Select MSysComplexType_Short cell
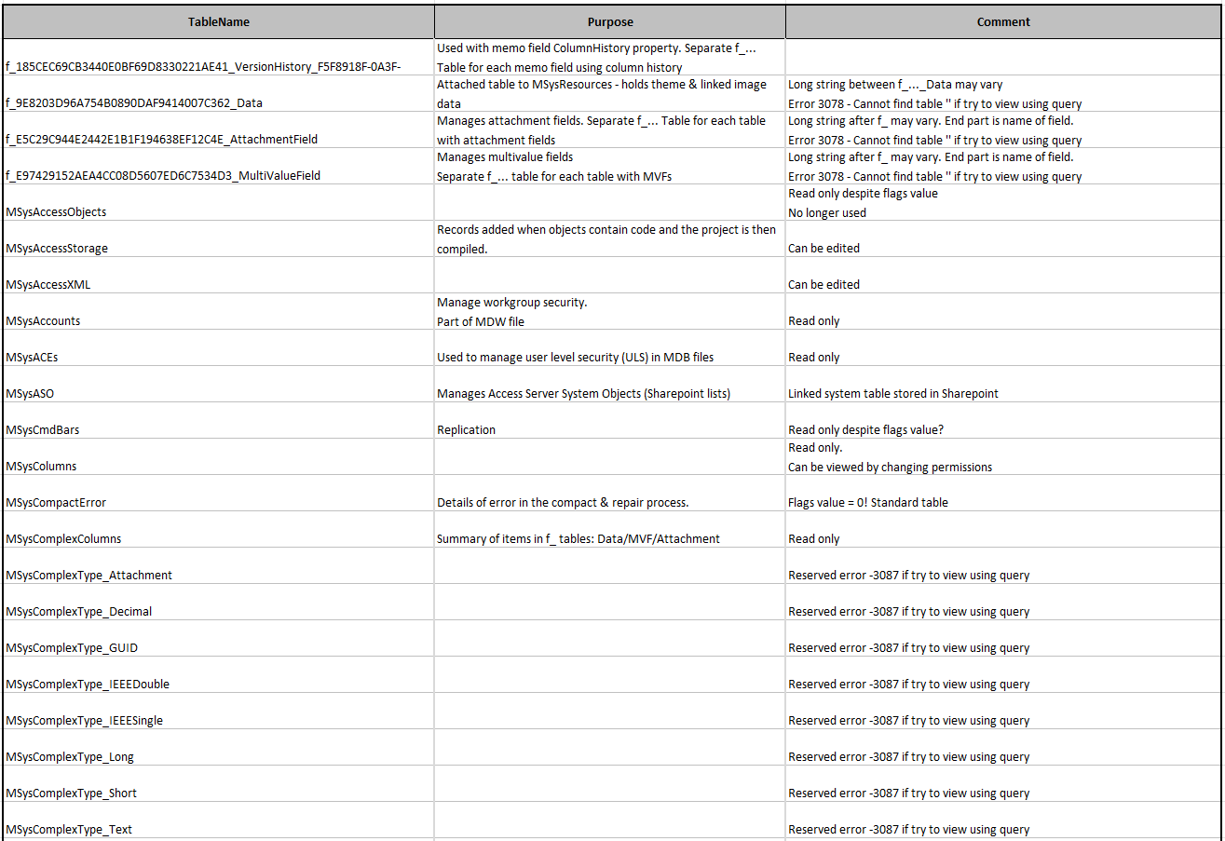 click(218, 784)
